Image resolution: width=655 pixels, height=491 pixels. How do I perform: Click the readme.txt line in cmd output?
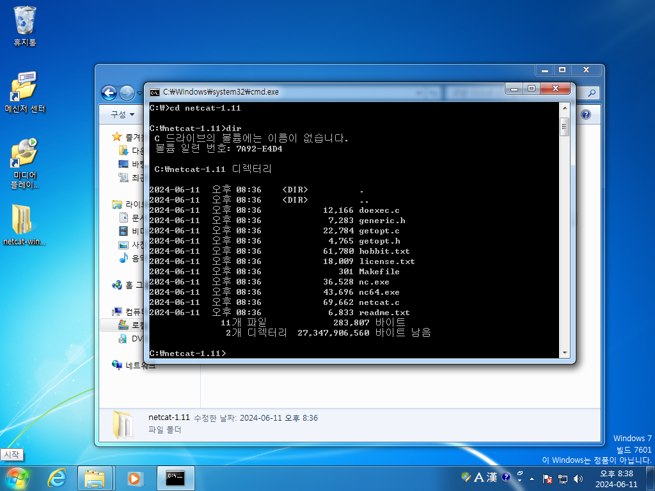click(x=279, y=312)
